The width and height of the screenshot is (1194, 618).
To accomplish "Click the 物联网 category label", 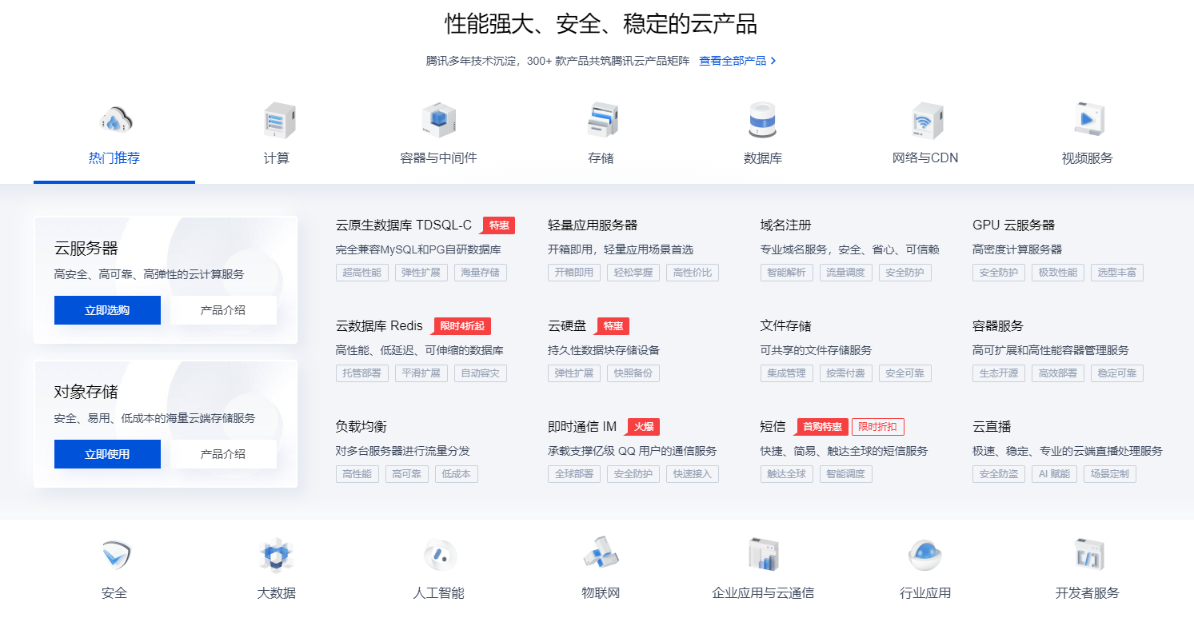I will coord(601,593).
